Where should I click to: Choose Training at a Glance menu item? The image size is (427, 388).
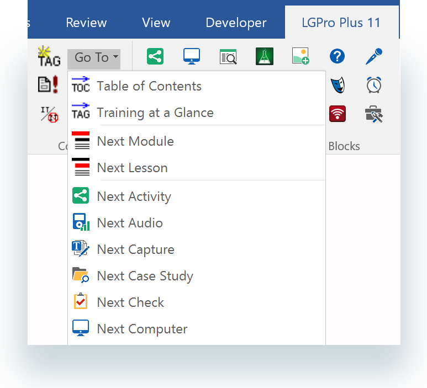click(x=197, y=113)
